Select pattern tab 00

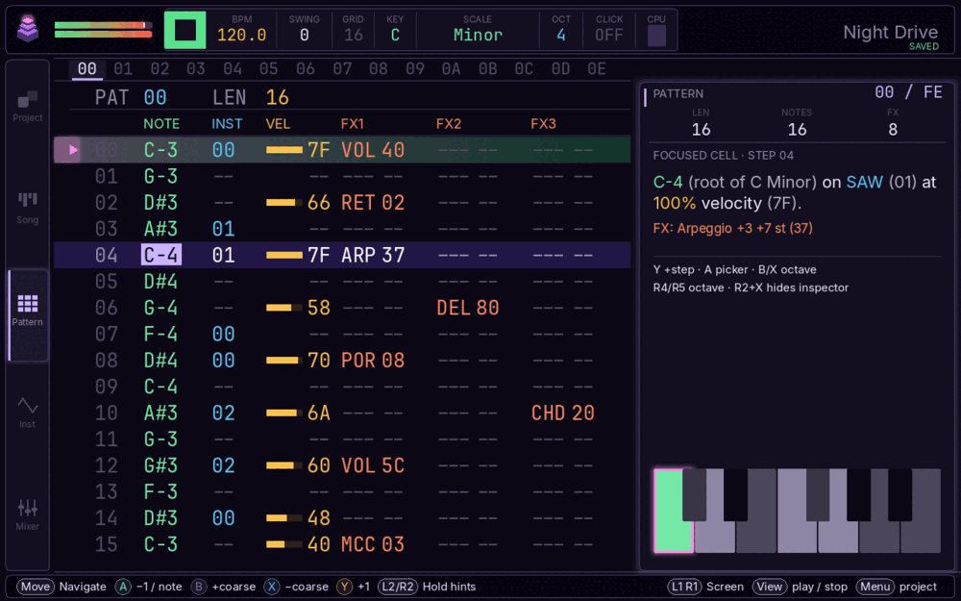87,69
